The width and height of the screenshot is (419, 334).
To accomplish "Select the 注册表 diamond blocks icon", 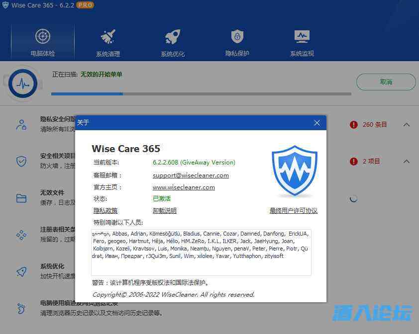I will [21, 235].
